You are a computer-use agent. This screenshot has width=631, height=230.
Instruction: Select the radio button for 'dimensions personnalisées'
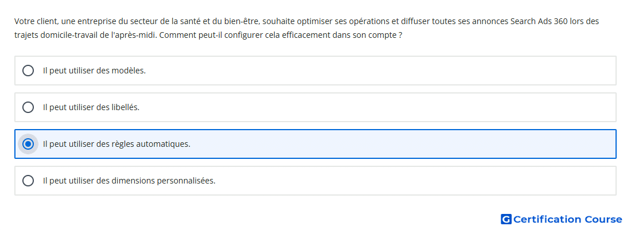click(x=28, y=181)
